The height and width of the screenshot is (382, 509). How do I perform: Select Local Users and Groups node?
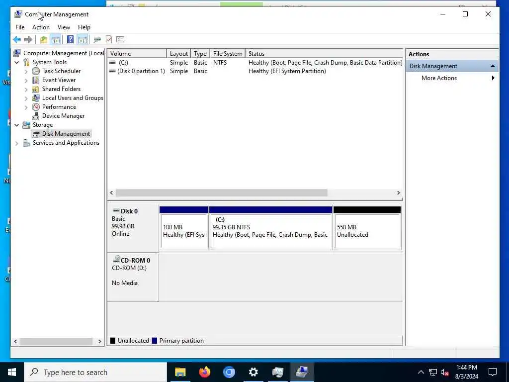[x=73, y=98]
